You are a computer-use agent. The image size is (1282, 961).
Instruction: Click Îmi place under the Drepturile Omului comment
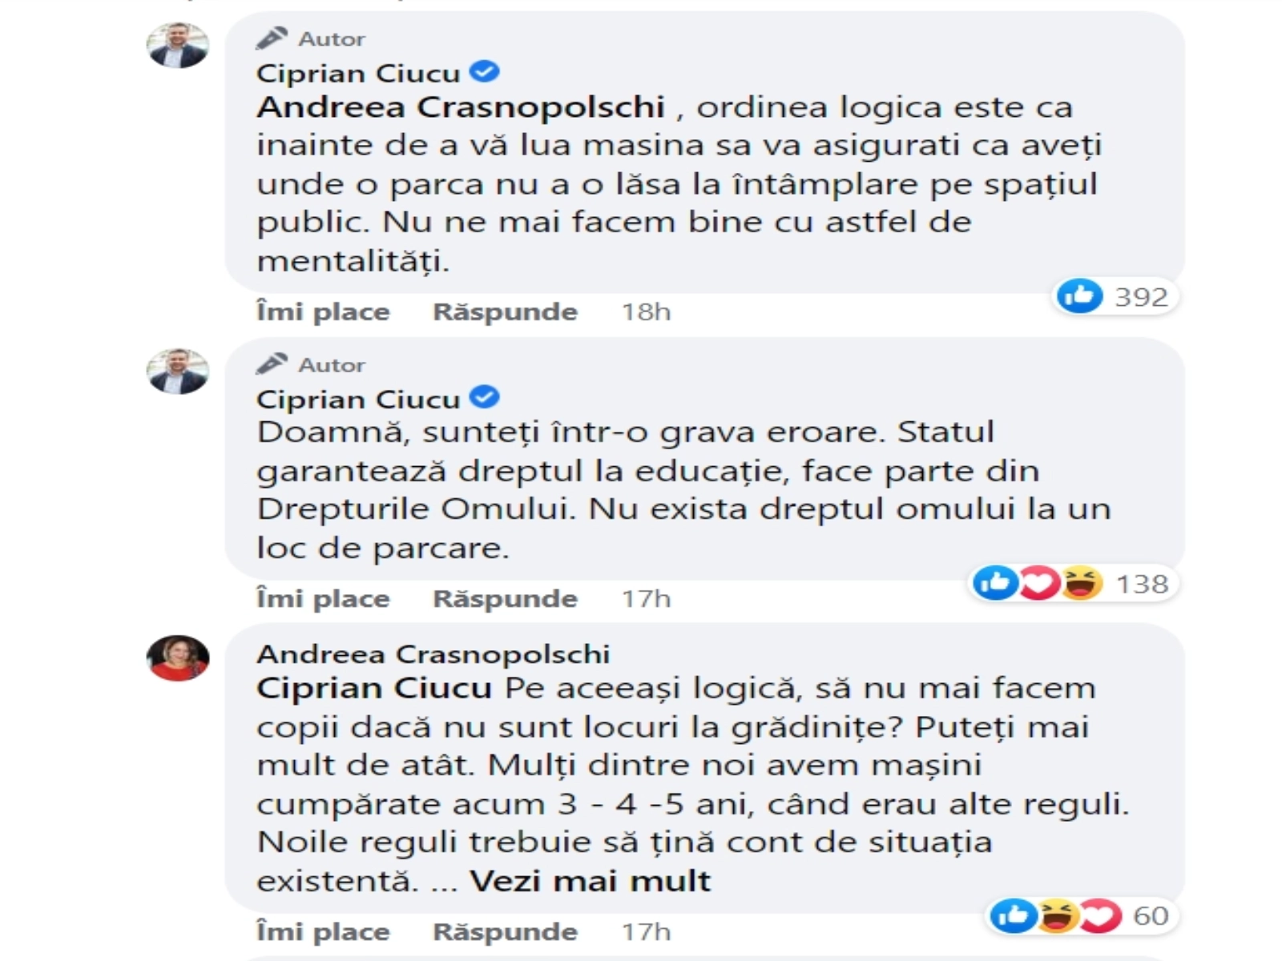coord(323,598)
